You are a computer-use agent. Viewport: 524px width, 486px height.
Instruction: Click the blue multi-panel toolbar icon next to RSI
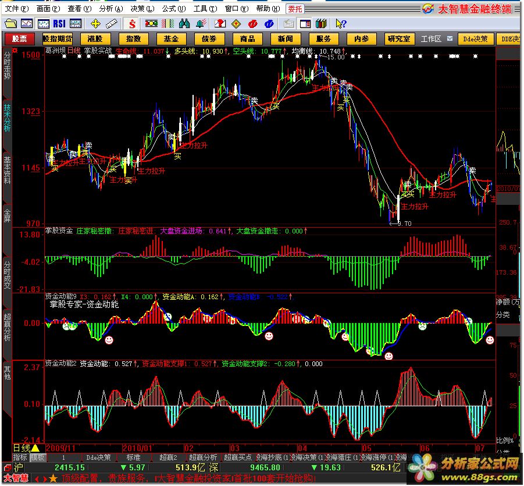[76, 24]
